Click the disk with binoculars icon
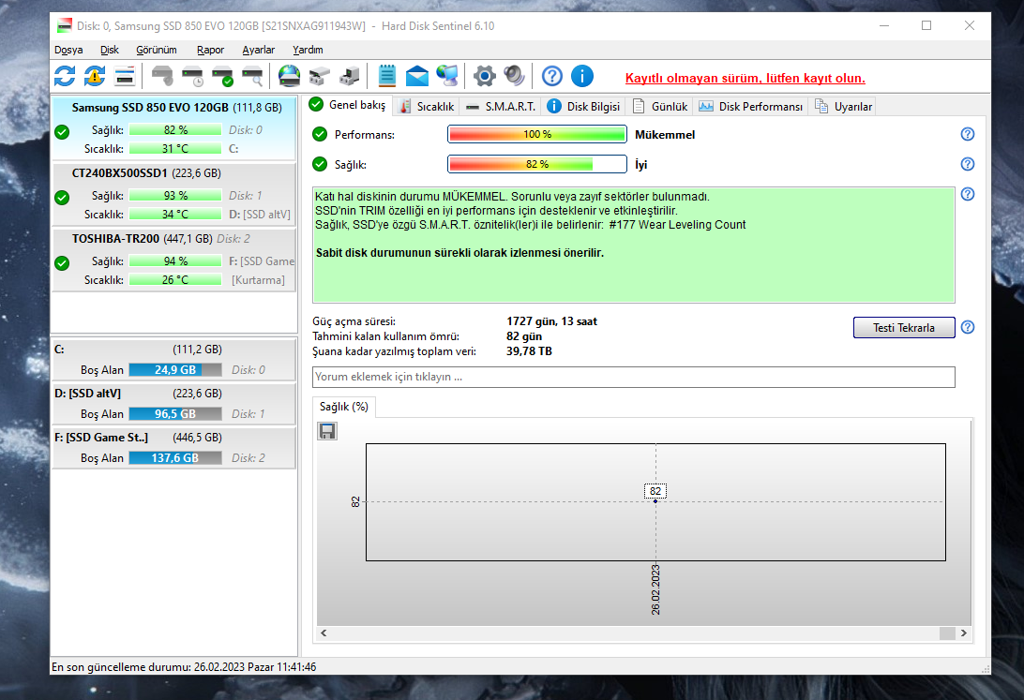The image size is (1024, 700). pos(320,76)
